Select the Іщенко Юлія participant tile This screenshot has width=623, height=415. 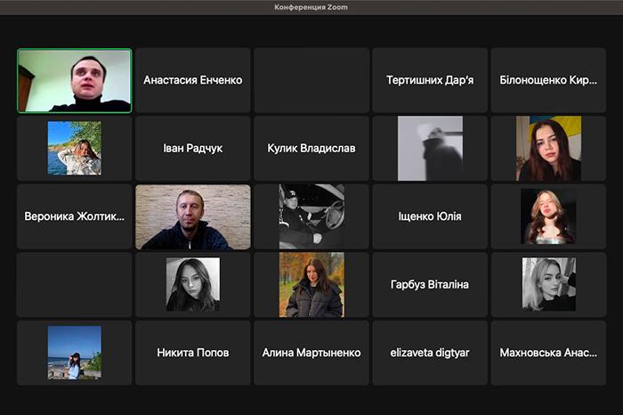[430, 216]
